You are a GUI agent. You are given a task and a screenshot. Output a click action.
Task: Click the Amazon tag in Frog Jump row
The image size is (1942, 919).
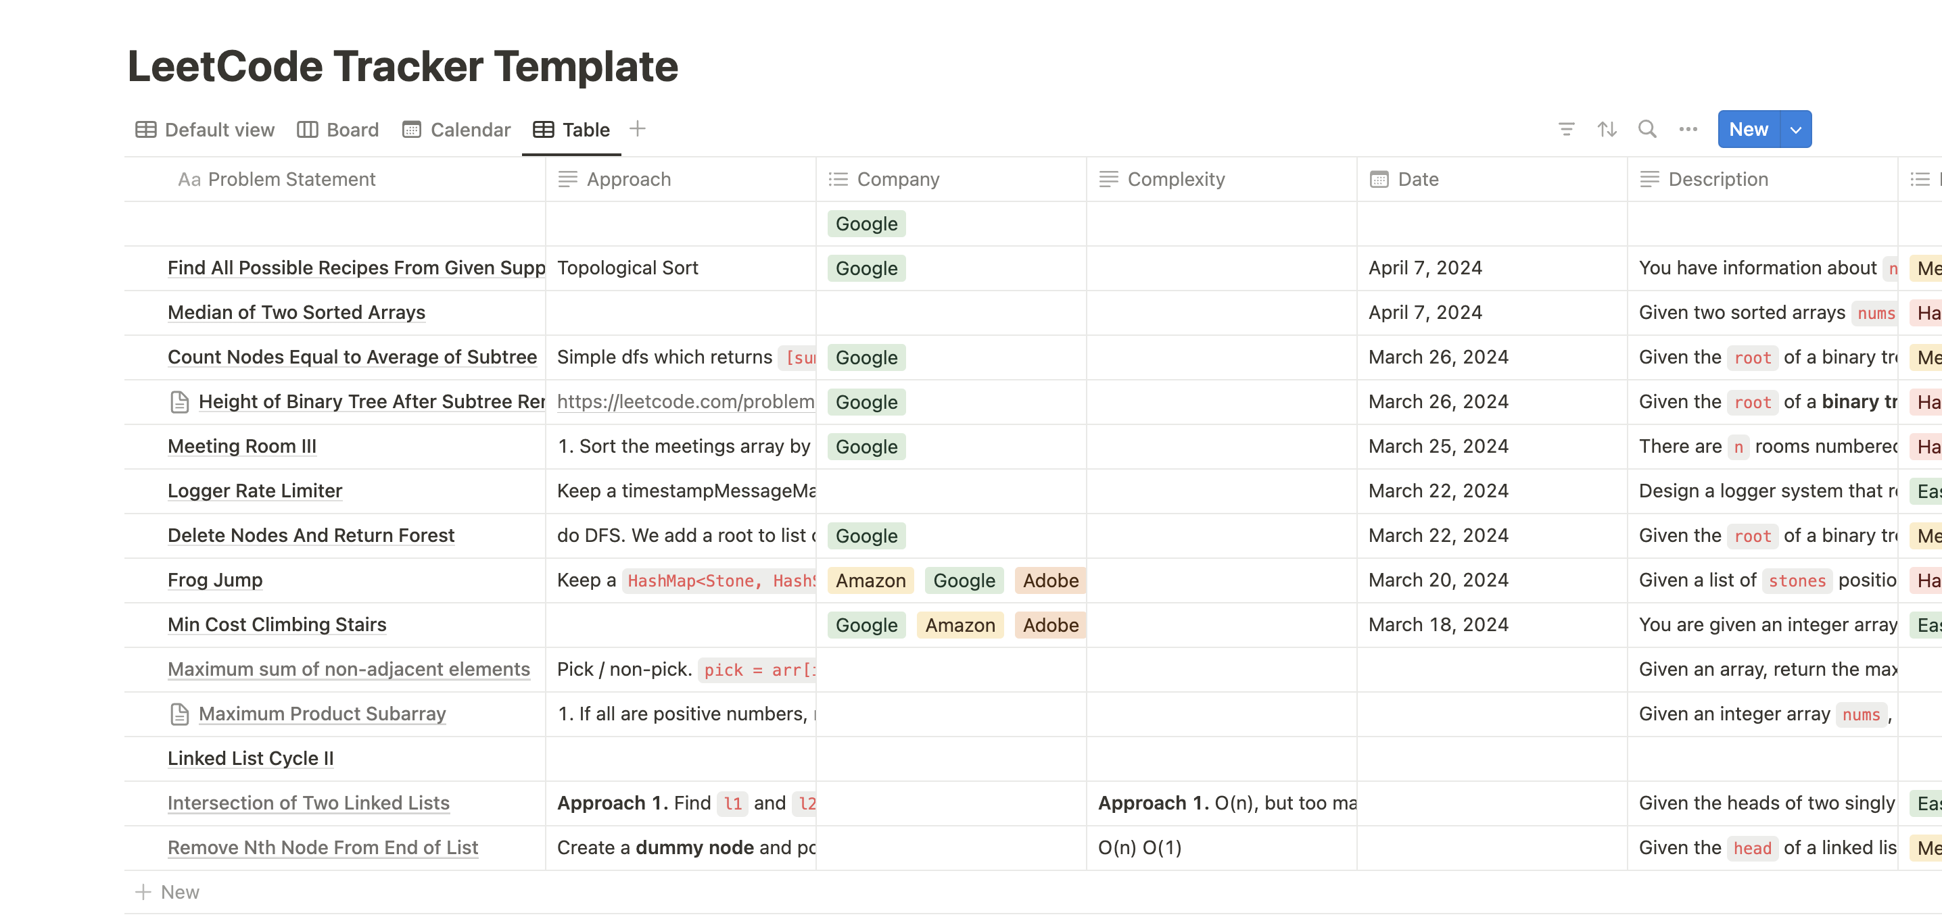[x=870, y=580]
